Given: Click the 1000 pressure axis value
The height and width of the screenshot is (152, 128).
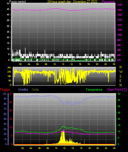Looking at the screenshot, I should coord(119,35).
